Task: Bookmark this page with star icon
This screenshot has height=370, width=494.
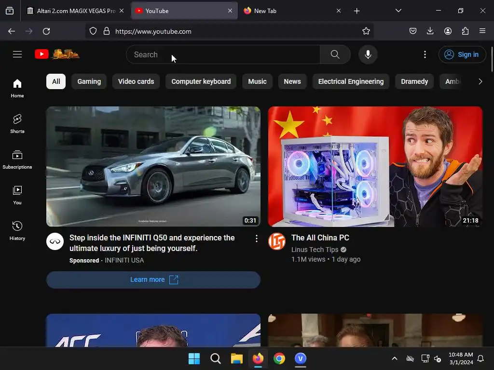Action: click(366, 31)
